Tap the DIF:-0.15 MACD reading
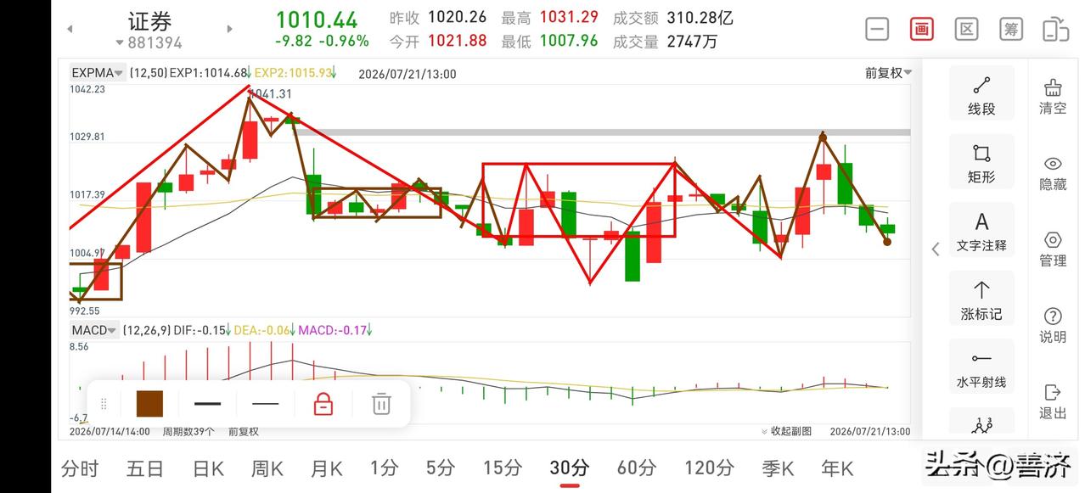The height and width of the screenshot is (493, 1085). (199, 330)
